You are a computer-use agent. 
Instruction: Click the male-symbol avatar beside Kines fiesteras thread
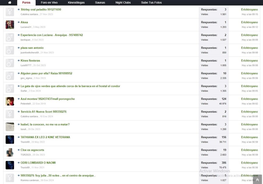point(10,63)
